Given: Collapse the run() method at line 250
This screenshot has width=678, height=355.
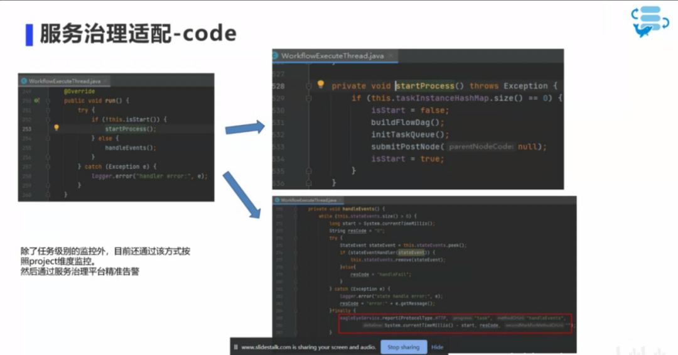Looking at the screenshot, I should click(48, 101).
